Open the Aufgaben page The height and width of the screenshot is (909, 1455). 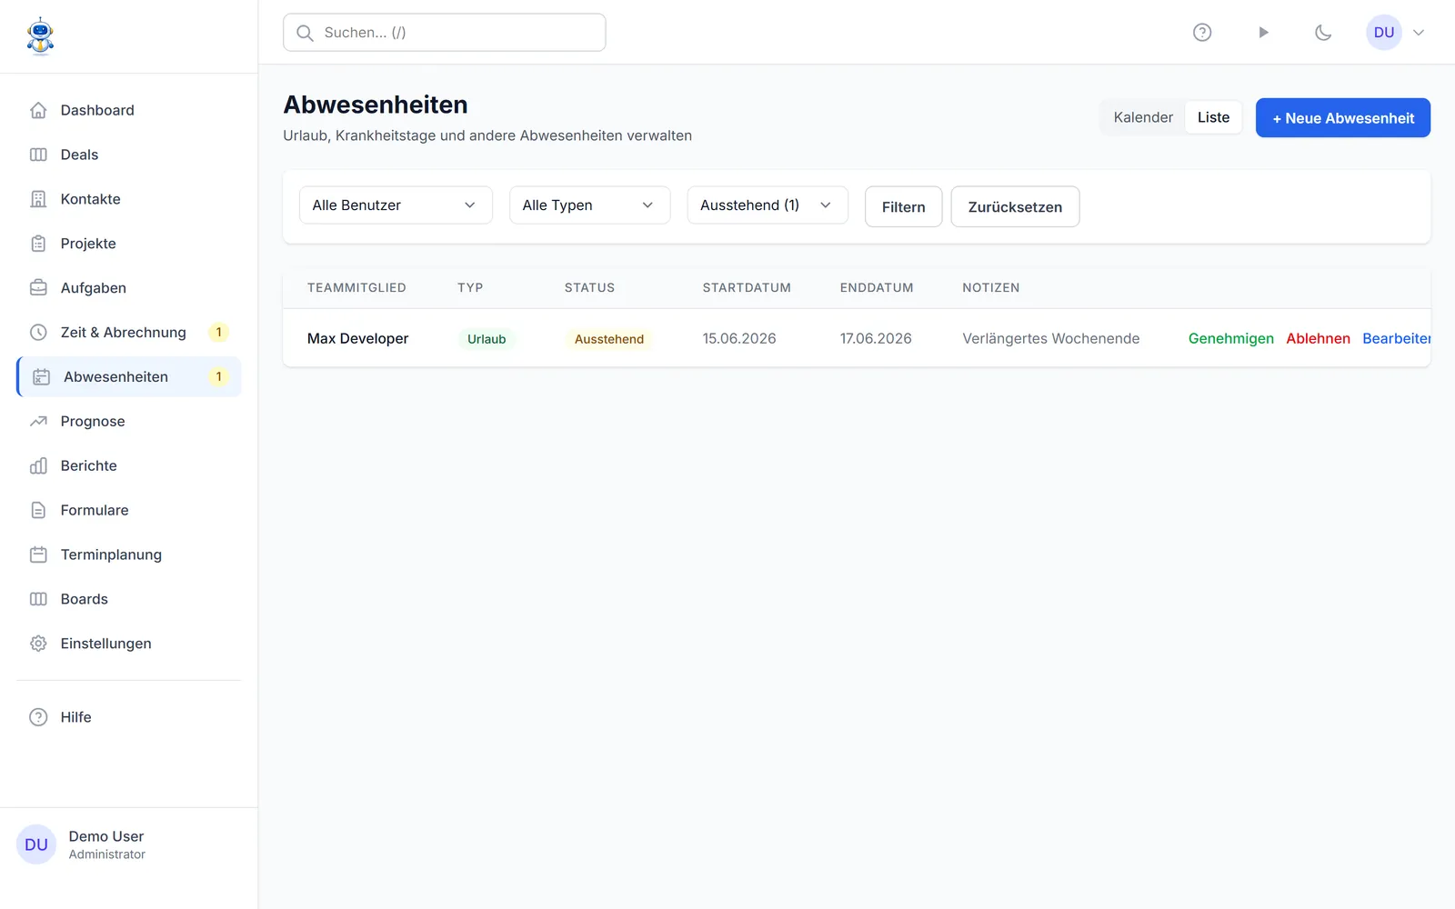tap(129, 288)
